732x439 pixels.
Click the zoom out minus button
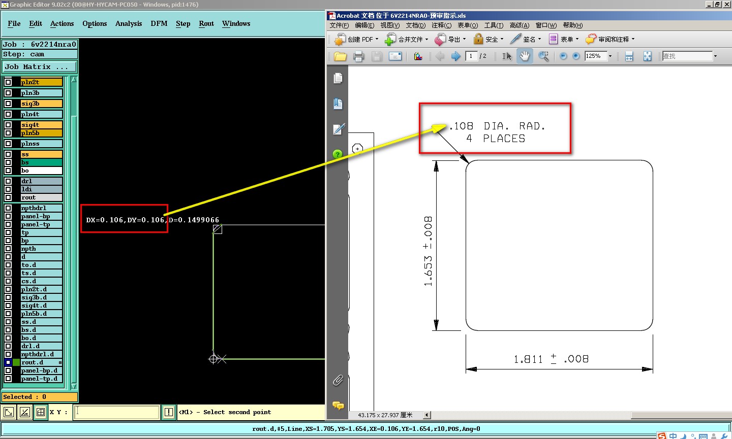tap(563, 56)
